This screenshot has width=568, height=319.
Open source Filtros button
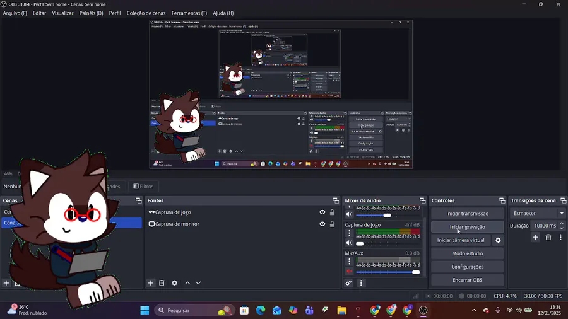[x=143, y=186]
